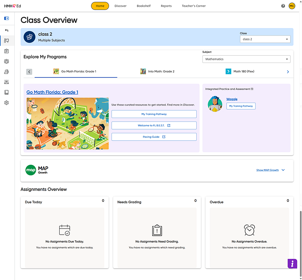Open the Subject dropdown showing Mathematics

tap(246, 59)
